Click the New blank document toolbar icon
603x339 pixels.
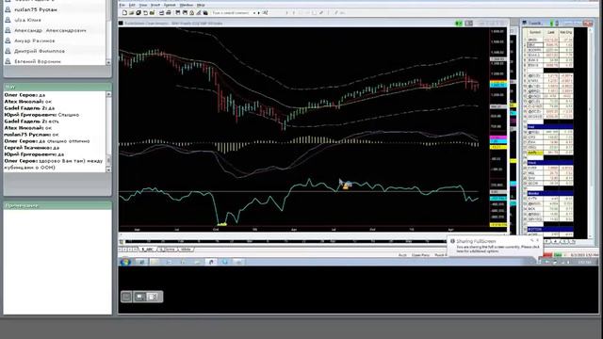[x=124, y=12]
